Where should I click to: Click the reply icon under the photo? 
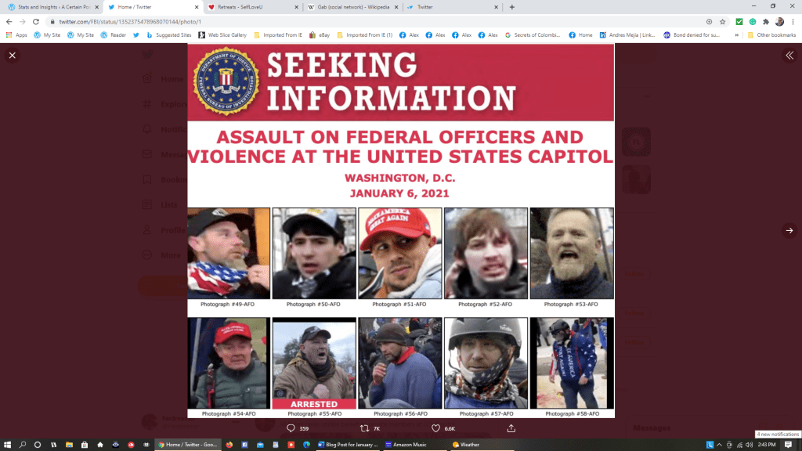click(x=291, y=428)
